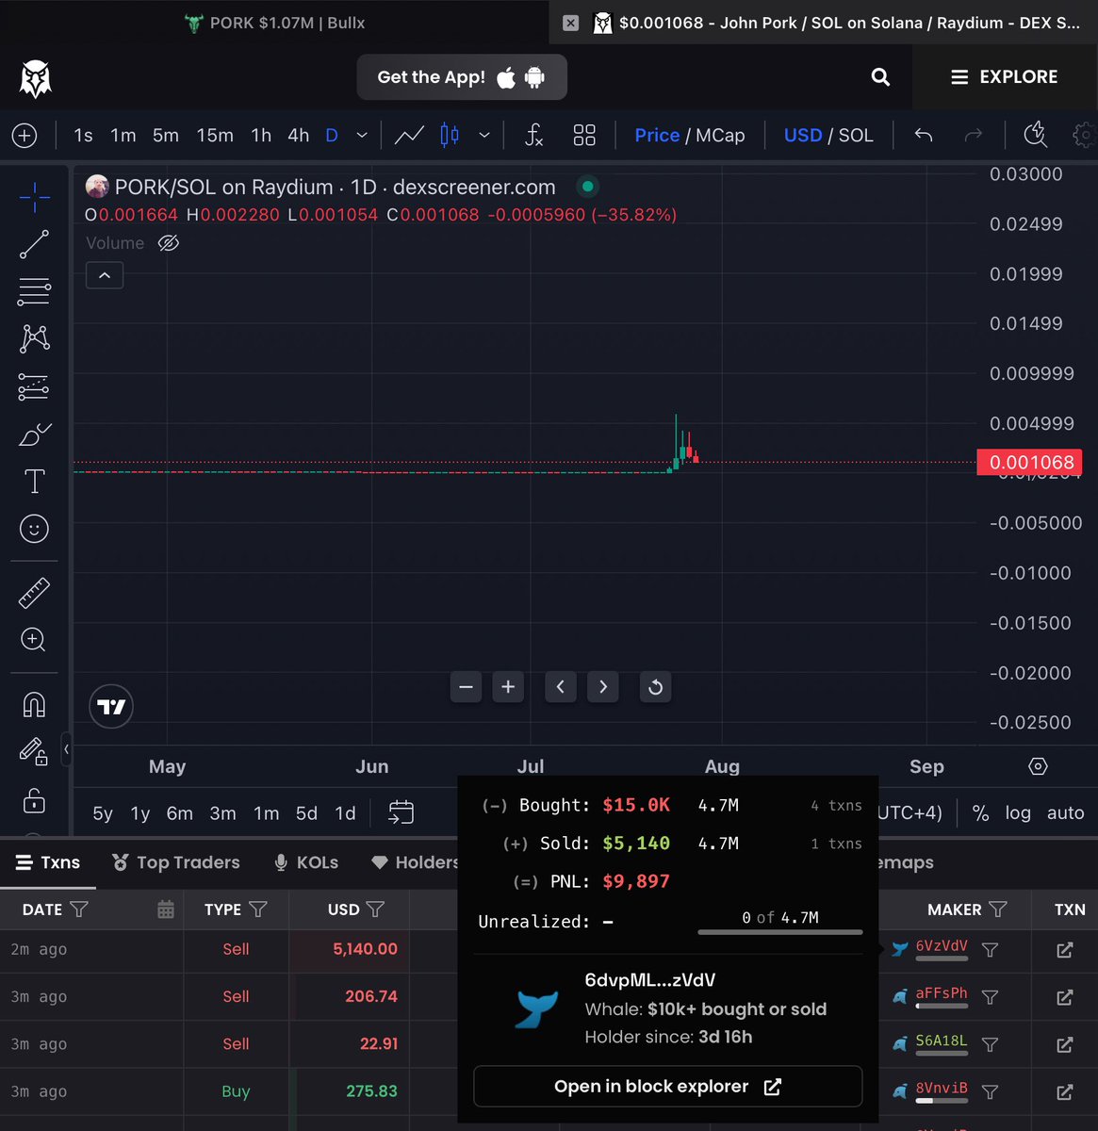The width and height of the screenshot is (1098, 1131).
Task: Toggle magnet mode for drawings
Action: coord(34,705)
